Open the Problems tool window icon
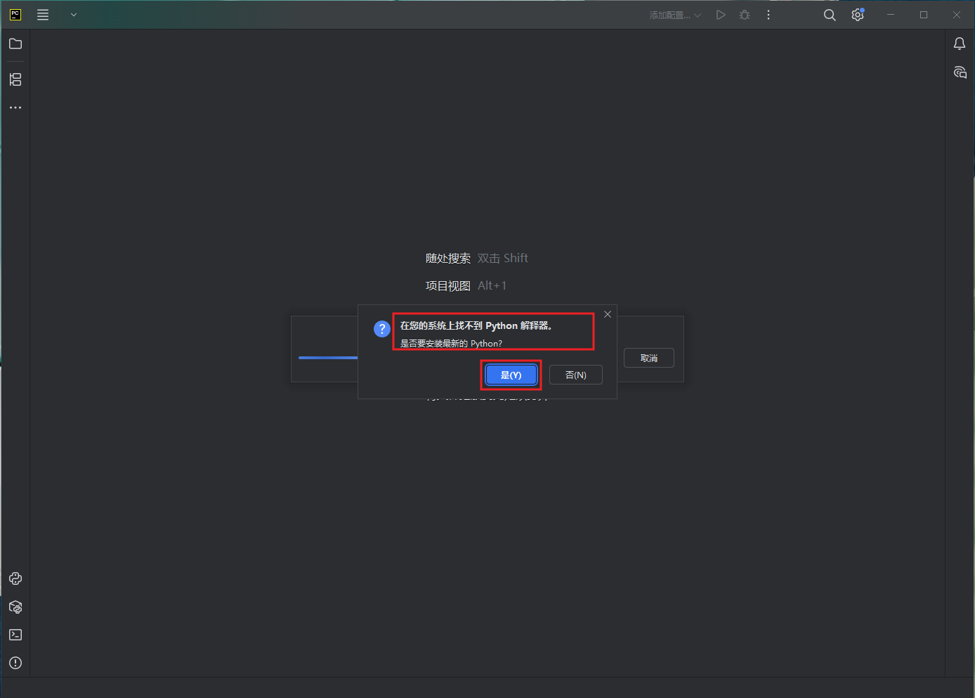975x698 pixels. (x=15, y=663)
